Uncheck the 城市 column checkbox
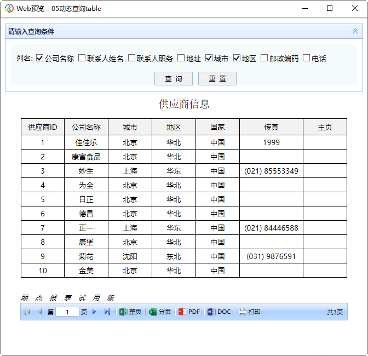 209,58
